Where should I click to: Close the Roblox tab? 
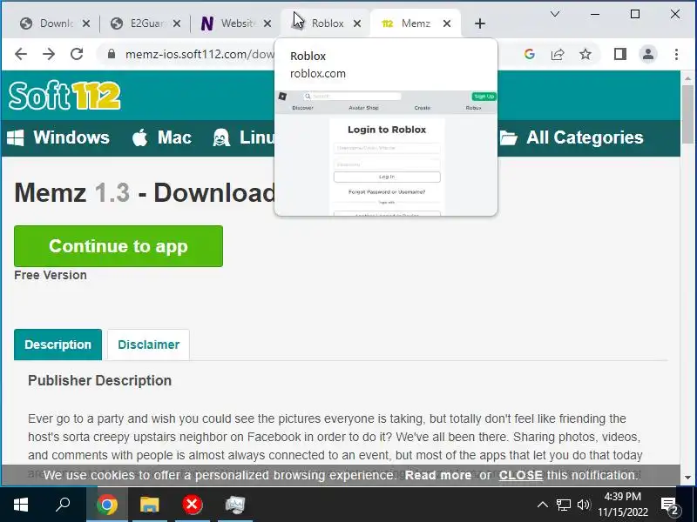point(357,23)
